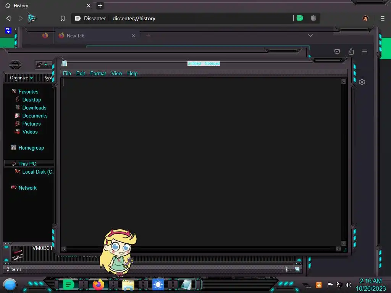Switch Explorer to large icons view

click(x=297, y=269)
